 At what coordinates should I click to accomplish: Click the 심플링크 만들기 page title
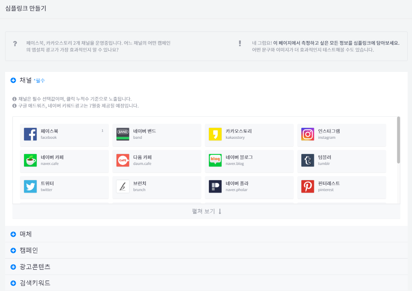(26, 8)
